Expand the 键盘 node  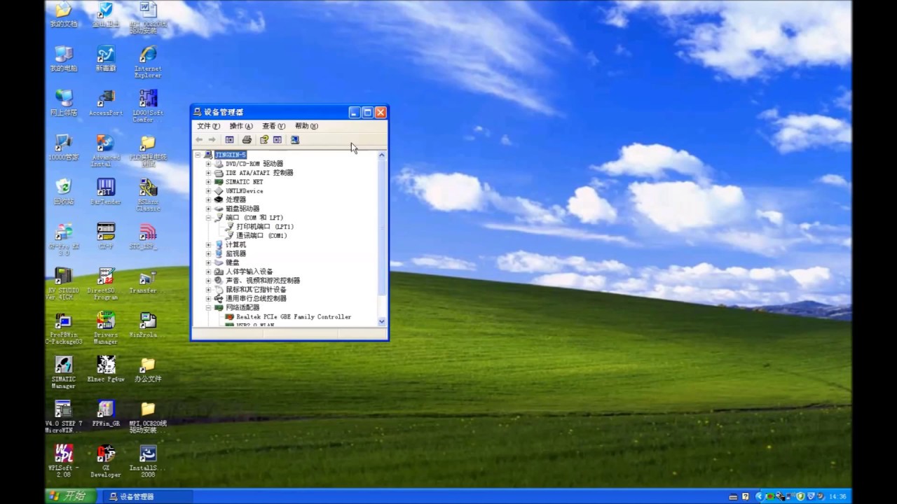click(208, 262)
